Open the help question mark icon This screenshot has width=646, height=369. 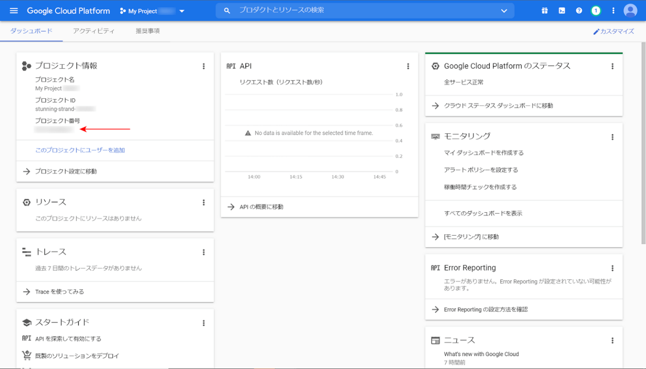579,11
